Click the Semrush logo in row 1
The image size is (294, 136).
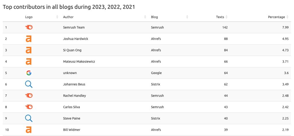click(29, 27)
